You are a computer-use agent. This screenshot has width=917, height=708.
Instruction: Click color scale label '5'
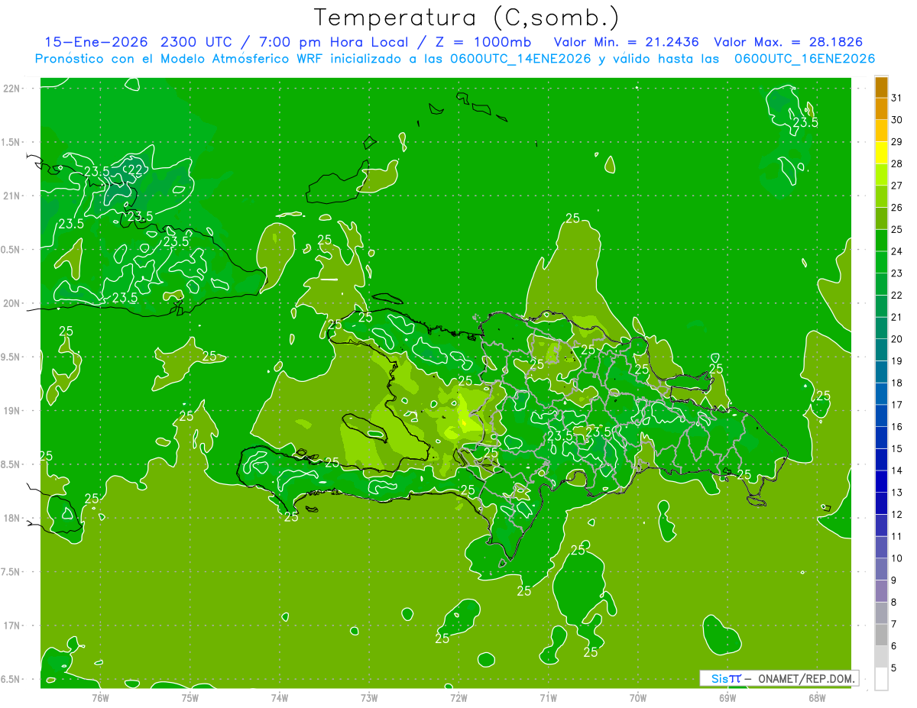point(894,669)
